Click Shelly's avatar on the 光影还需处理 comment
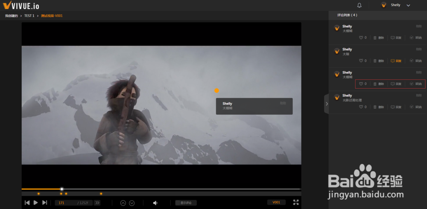 [x=337, y=97]
